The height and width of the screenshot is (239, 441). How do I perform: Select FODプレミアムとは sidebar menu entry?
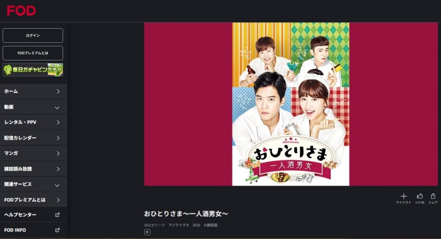click(x=34, y=200)
